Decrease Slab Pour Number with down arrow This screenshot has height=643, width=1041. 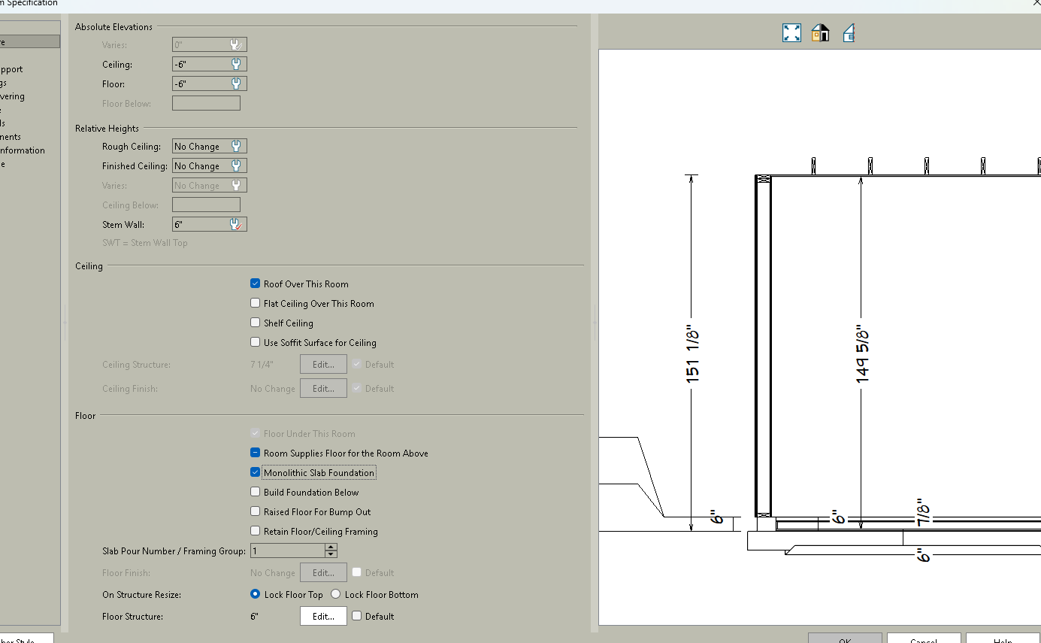(x=331, y=555)
